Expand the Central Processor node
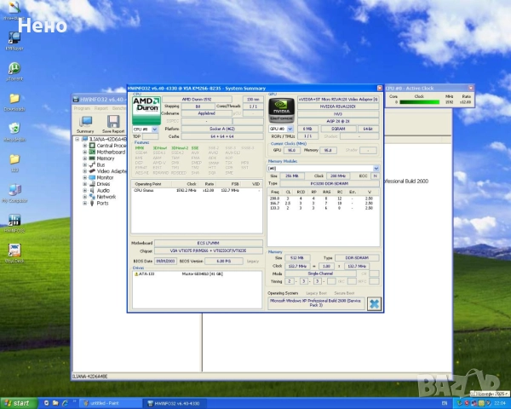This screenshot has height=409, width=511. pyautogui.click(x=84, y=146)
